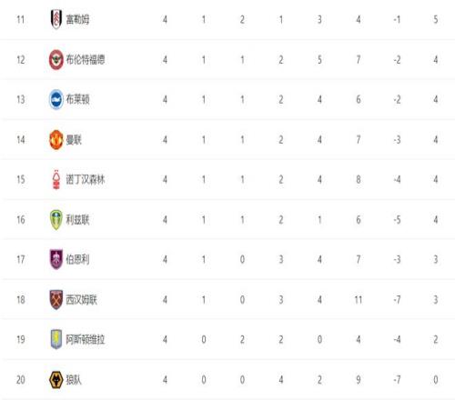The width and height of the screenshot is (455, 400).
Task: Select rank 17 in the 伯恩利 row
Action: click(x=21, y=260)
